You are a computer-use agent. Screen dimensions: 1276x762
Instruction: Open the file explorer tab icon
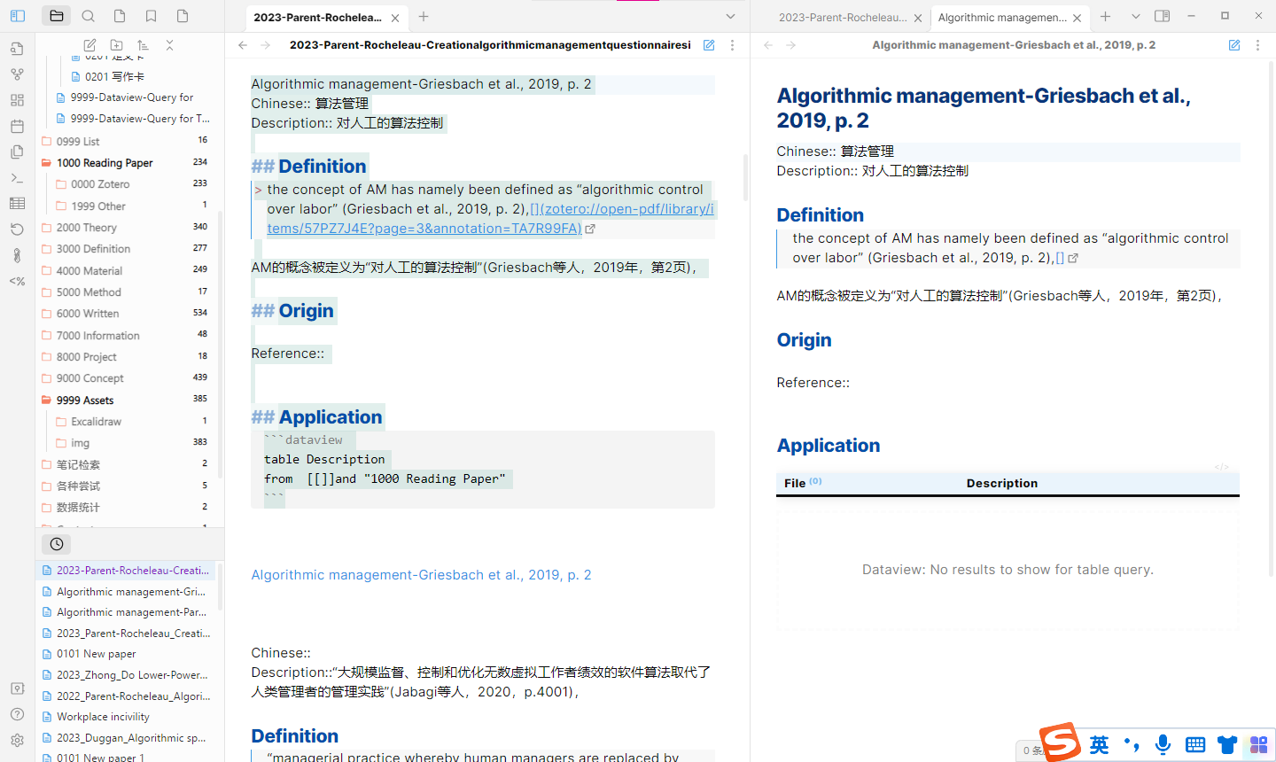[x=57, y=16]
